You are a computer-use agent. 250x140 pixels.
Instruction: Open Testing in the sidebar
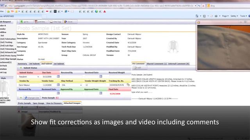click(6, 42)
